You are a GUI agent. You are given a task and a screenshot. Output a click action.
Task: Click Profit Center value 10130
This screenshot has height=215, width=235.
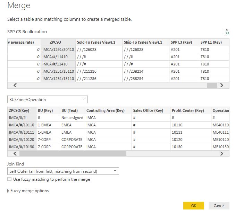pyautogui.click(x=191, y=147)
